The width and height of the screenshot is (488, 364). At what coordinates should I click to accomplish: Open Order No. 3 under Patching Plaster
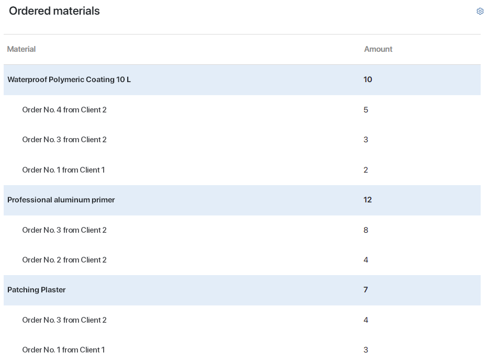click(64, 320)
